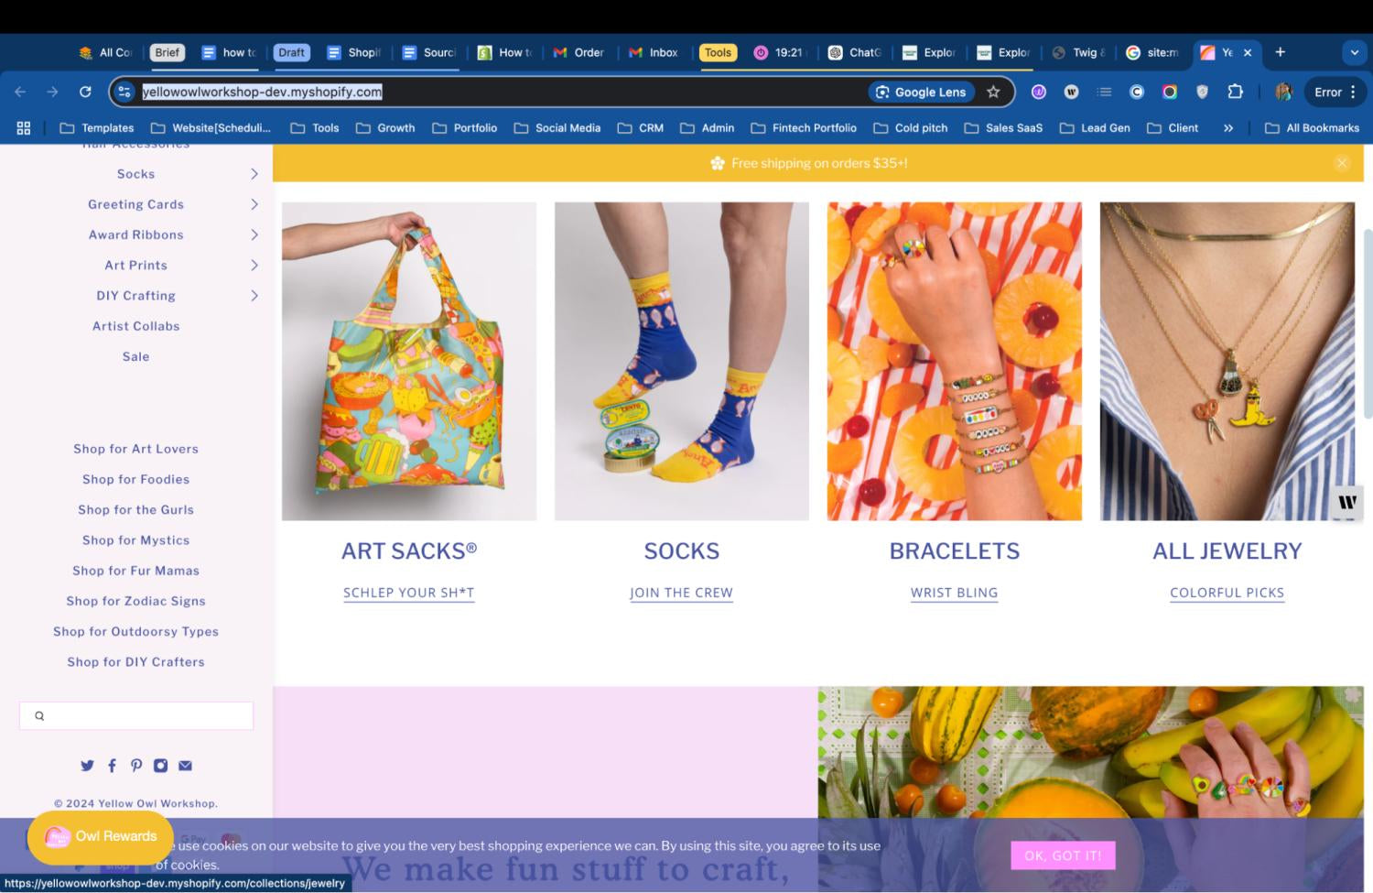Image resolution: width=1373 pixels, height=893 pixels.
Task: Open the Colorful Picks jewelry link
Action: click(1227, 593)
